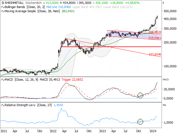Viewport: 178px width, 133px height.
Task: Click the 1,0000 RSL axis label
Action: pos(169,122)
